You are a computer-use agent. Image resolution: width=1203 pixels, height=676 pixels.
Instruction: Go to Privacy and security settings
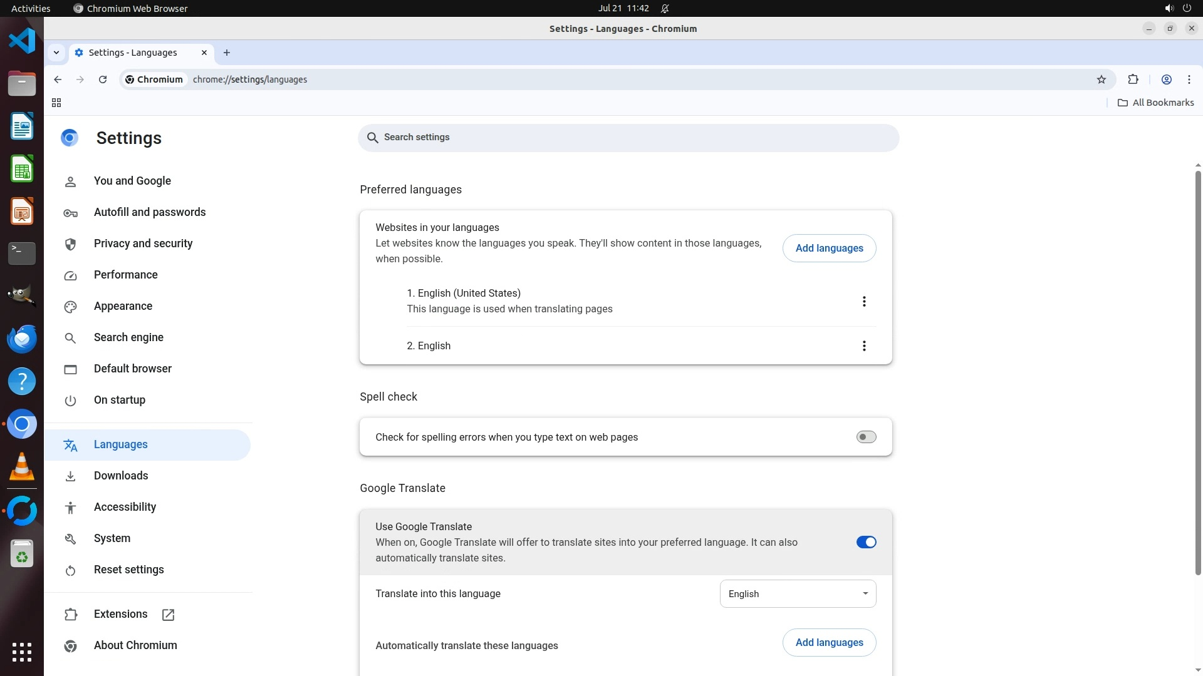pos(143,243)
